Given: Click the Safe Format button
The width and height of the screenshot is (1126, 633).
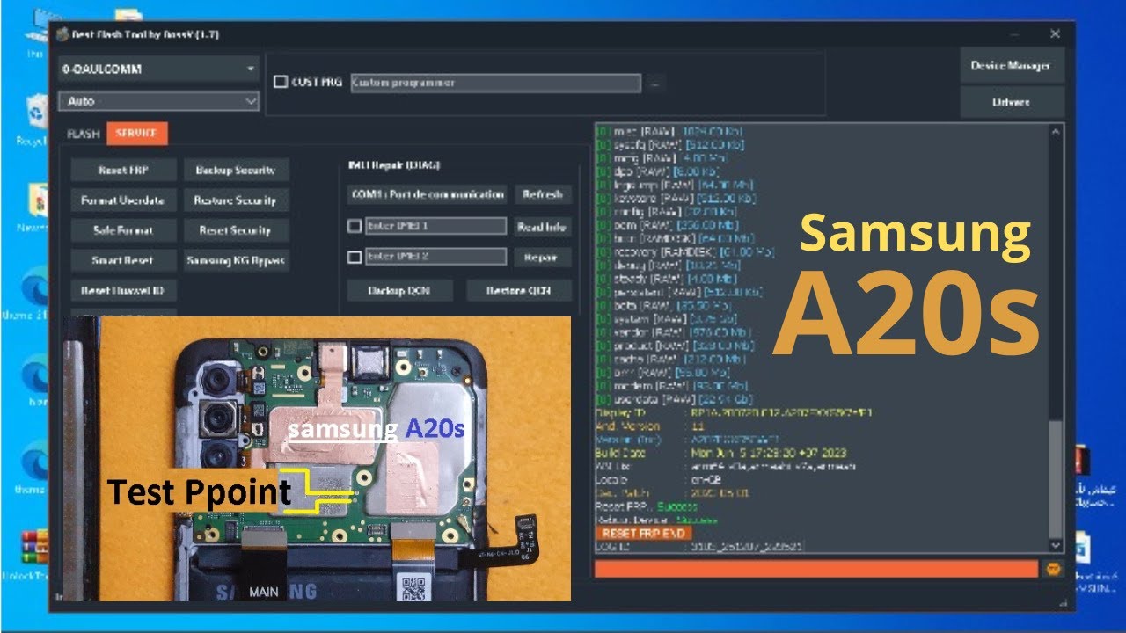Looking at the screenshot, I should click(123, 230).
